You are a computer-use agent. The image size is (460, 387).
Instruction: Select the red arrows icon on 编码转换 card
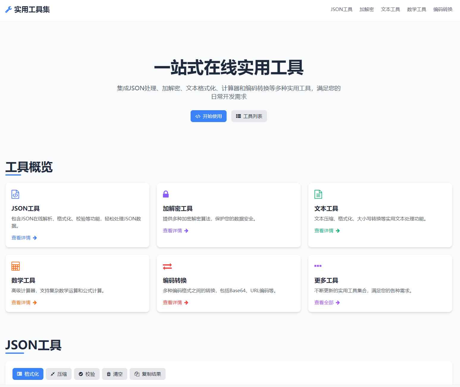[167, 266]
